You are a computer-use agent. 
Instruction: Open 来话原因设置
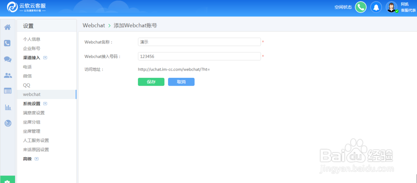point(36,150)
